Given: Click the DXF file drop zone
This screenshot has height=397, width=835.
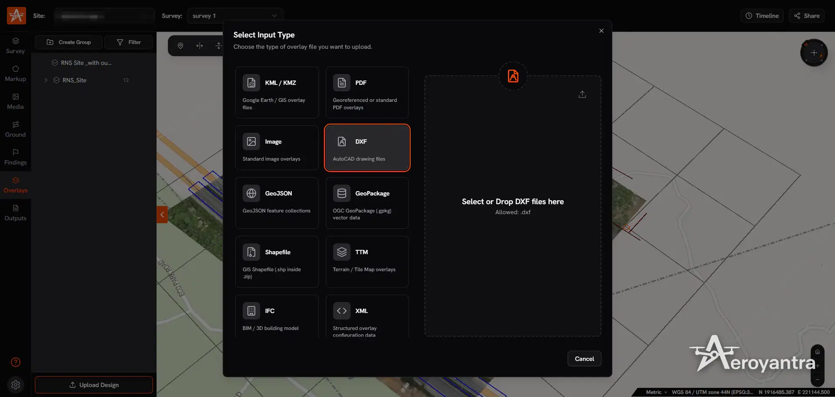Looking at the screenshot, I should point(513,206).
